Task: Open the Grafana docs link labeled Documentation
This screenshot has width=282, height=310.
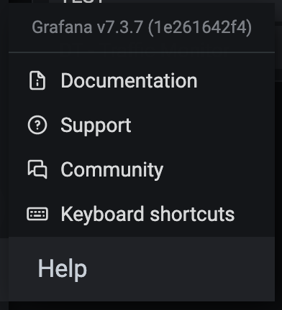Action: pos(129,80)
